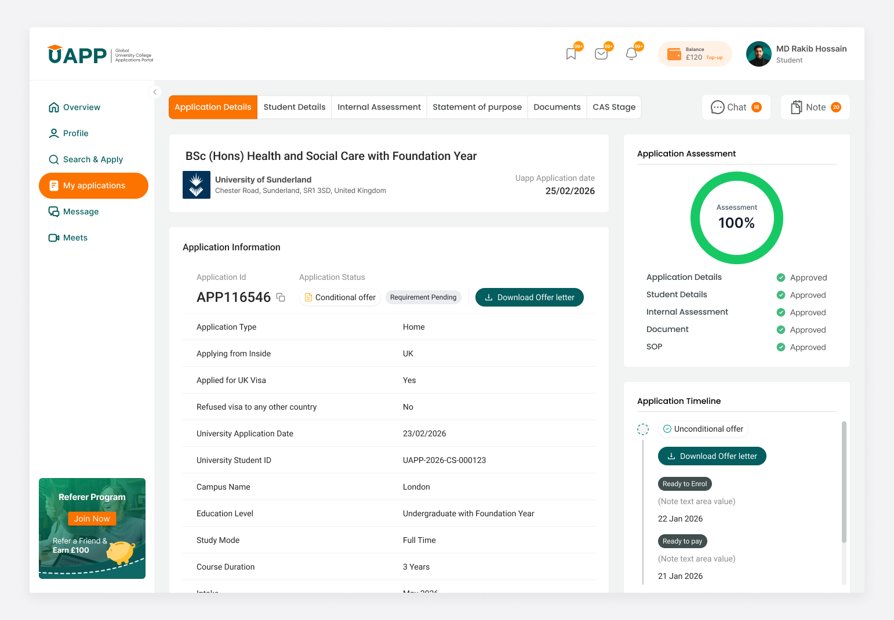Click the Requirement Pending tag

423,297
